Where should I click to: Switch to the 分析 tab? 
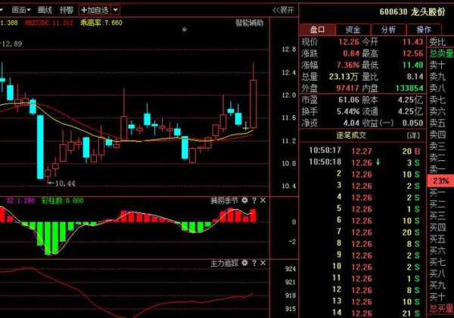coord(388,29)
